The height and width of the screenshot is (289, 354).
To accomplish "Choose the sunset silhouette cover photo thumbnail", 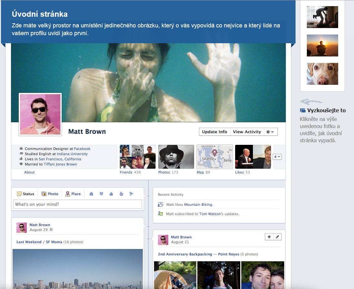I will pos(322,45).
